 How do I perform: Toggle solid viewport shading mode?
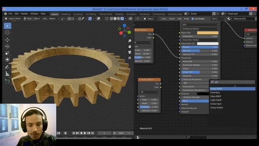(x=115, y=19)
